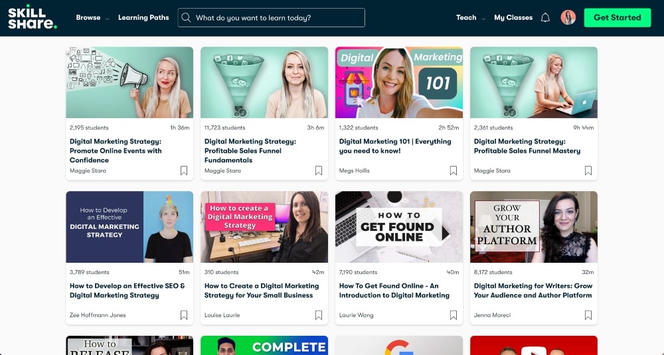
Task: Open title 'Profitable Sales Funnel Mastery'
Action: (527, 146)
